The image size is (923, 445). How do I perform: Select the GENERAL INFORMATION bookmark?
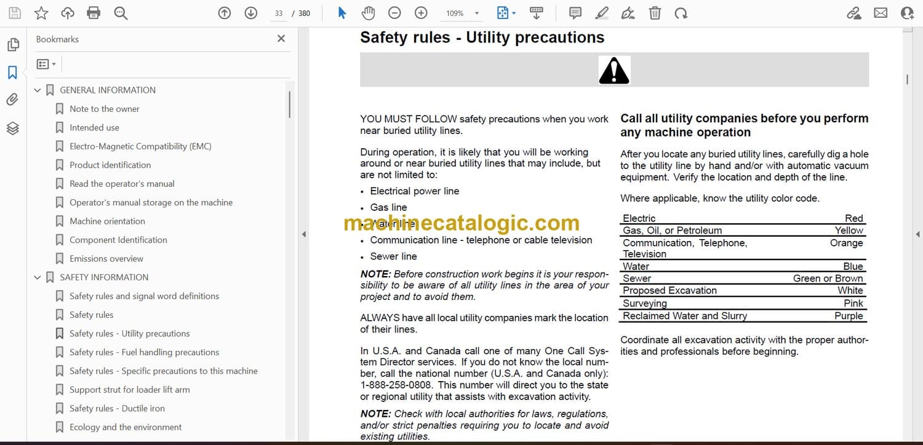tap(108, 90)
